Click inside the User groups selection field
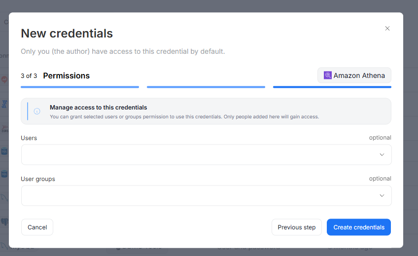Viewport: 418px width, 256px height. click(197, 196)
